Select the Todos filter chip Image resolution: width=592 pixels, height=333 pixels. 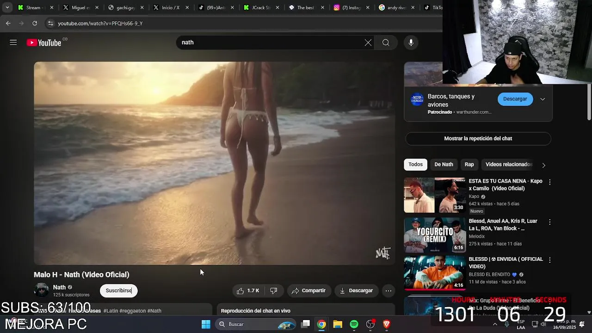point(415,165)
